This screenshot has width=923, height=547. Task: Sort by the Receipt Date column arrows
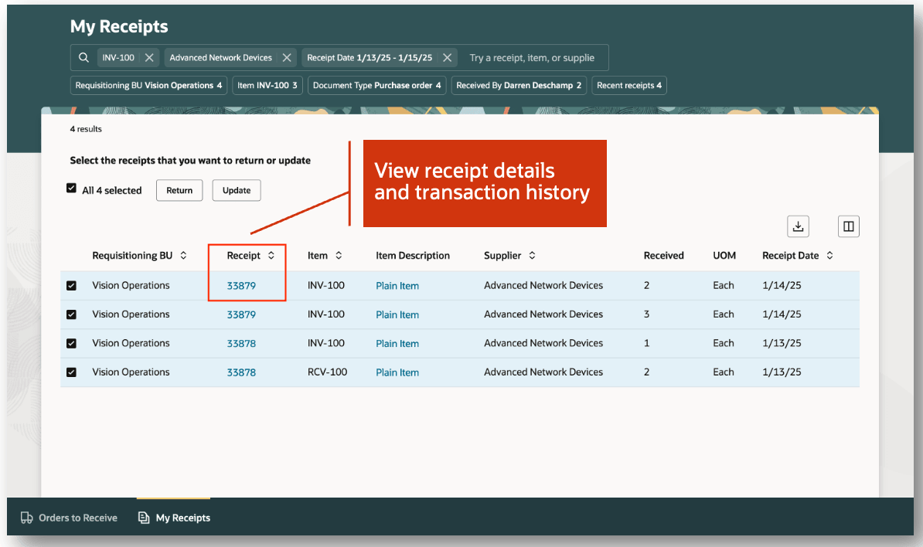tap(829, 256)
